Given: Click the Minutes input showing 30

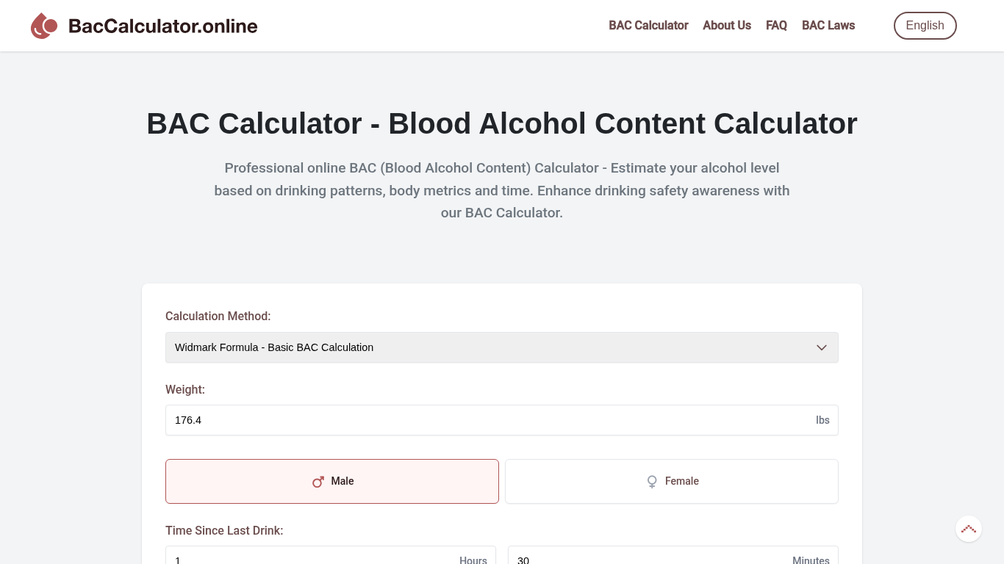Looking at the screenshot, I should [x=647, y=560].
